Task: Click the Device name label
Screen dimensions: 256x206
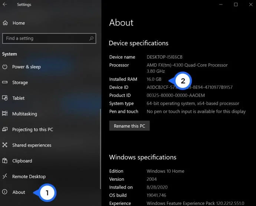Action: [x=122, y=57]
